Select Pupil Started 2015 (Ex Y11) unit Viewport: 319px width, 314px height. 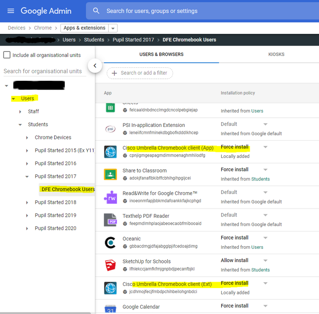click(65, 150)
